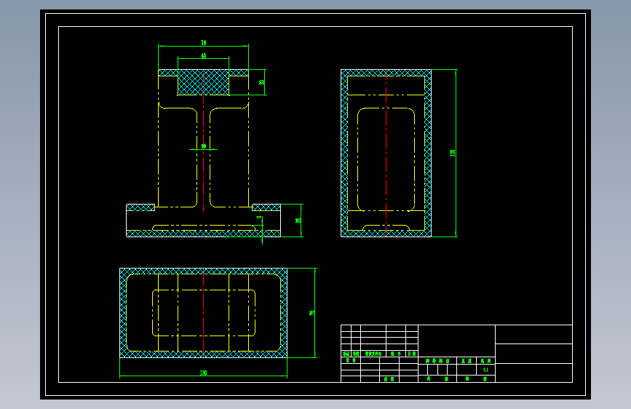Select the 130 width dimension below bottom view
Viewport: 631px width, 409px height.
pyautogui.click(x=204, y=373)
